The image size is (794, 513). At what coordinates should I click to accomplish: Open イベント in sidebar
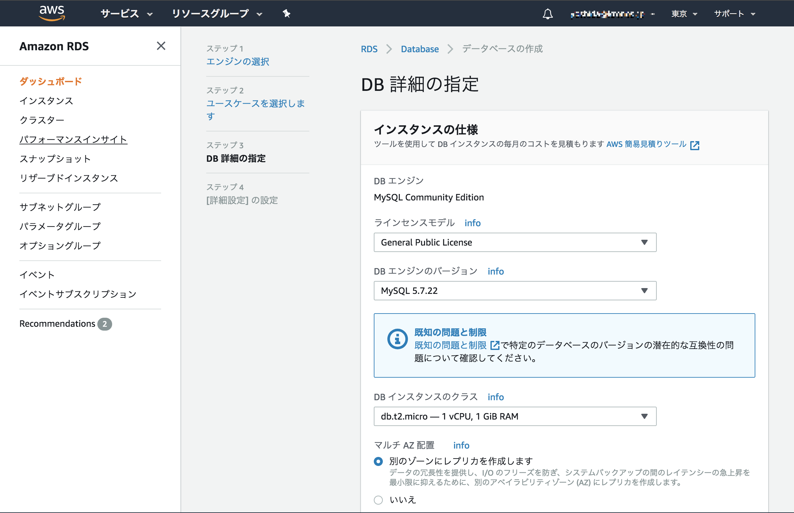37,275
